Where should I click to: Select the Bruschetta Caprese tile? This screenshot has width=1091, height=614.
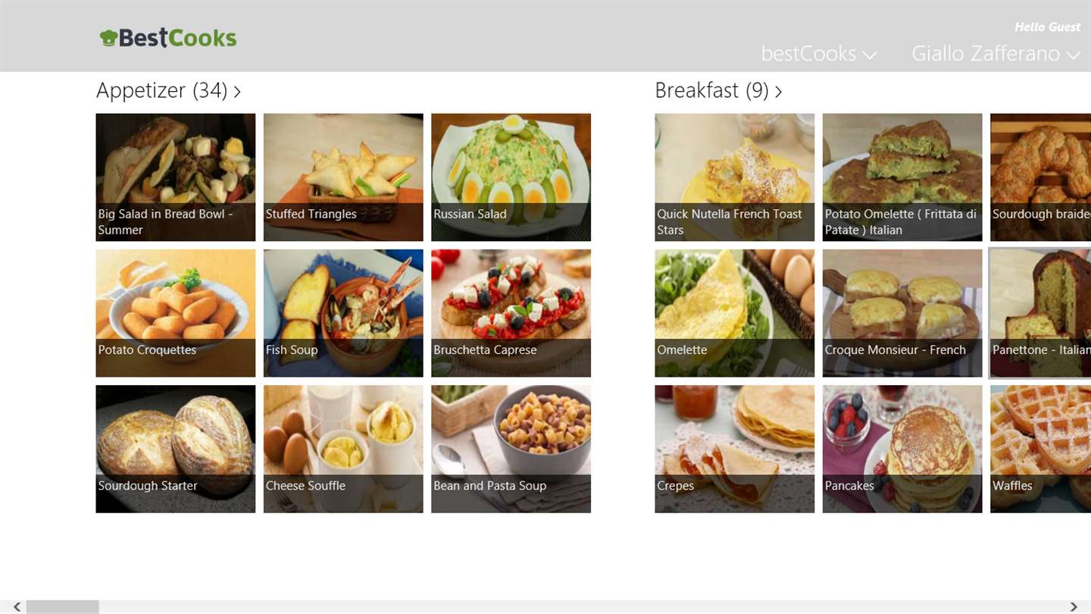(511, 313)
